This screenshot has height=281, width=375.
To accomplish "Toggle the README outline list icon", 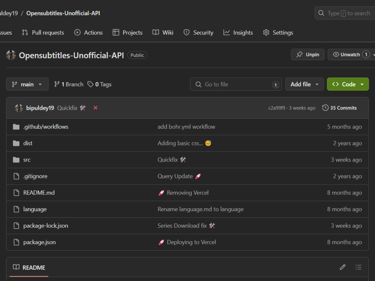I will (x=358, y=267).
